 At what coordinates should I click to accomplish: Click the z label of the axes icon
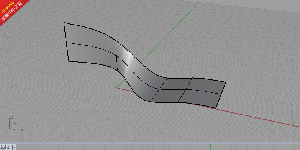[11, 117]
